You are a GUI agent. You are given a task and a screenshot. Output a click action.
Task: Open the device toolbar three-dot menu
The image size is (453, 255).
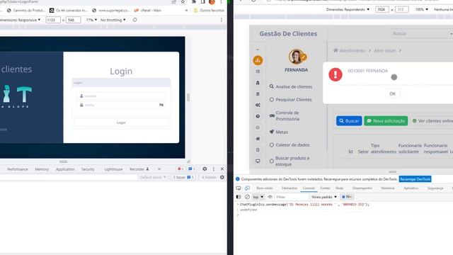[222, 20]
